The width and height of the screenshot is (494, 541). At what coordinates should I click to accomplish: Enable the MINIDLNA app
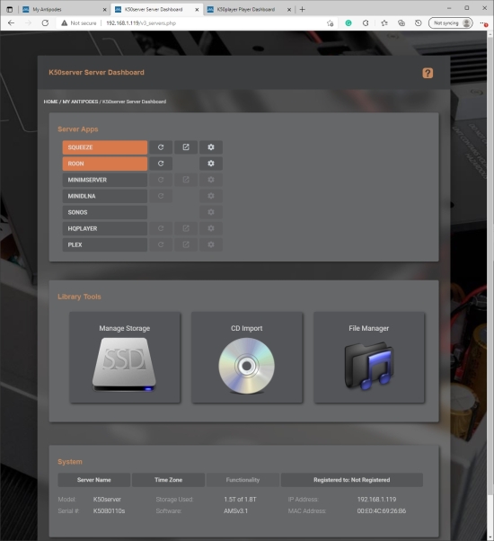(105, 196)
